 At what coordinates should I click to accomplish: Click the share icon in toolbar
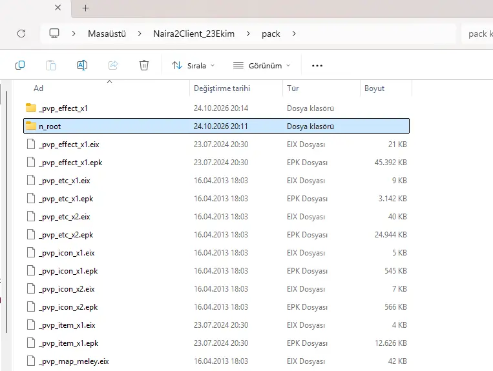tap(113, 65)
